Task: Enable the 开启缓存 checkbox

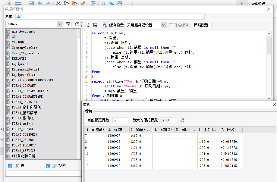Action: click(171, 25)
